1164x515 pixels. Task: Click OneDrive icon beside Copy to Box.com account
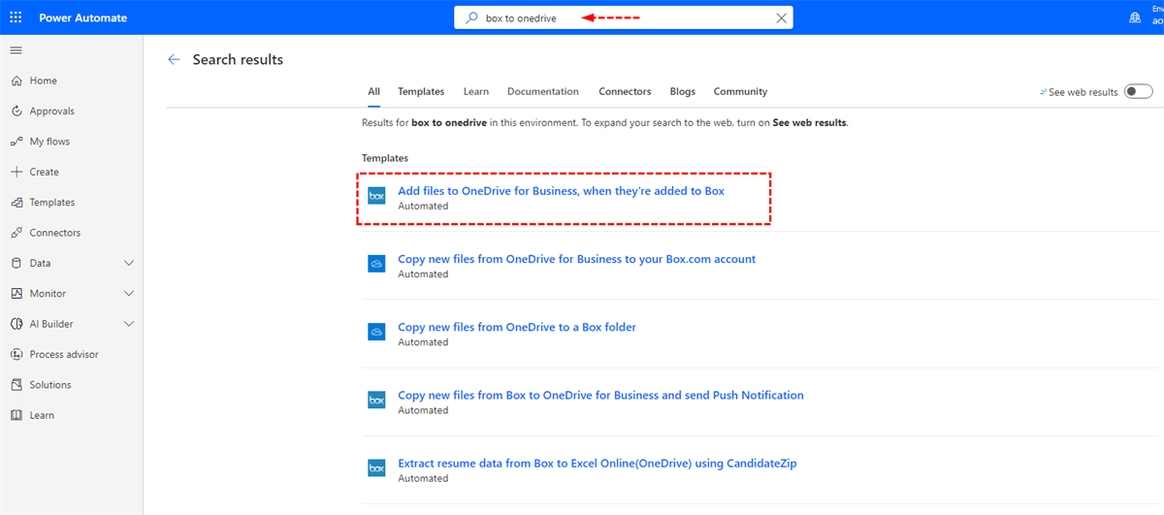click(376, 264)
